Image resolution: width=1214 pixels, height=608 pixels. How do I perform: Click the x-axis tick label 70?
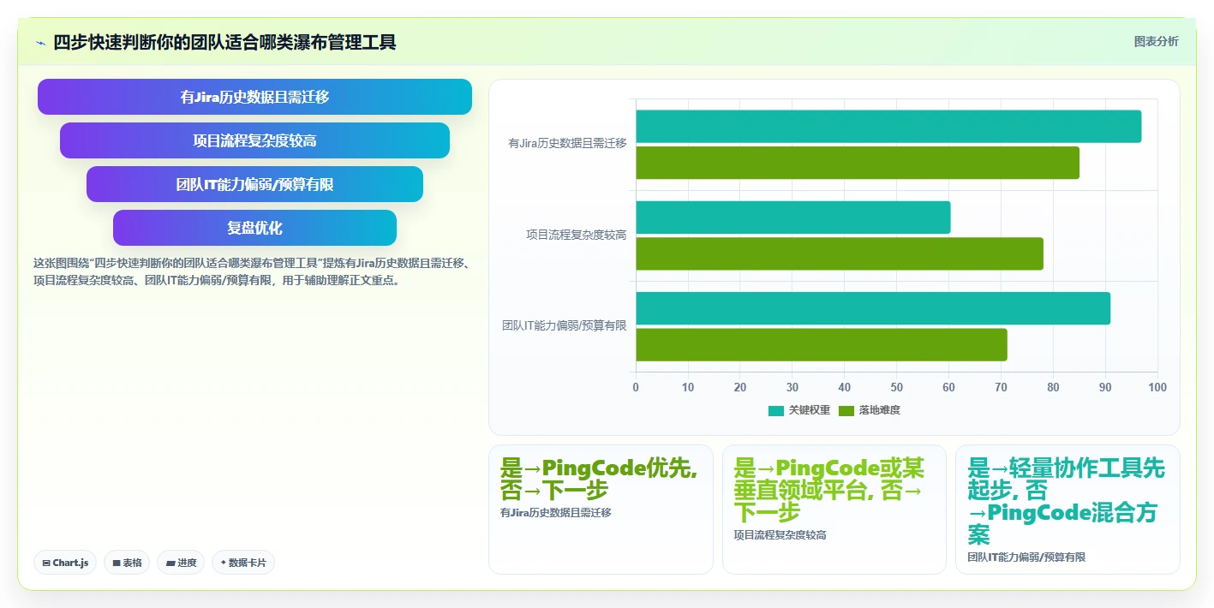pos(1001,387)
